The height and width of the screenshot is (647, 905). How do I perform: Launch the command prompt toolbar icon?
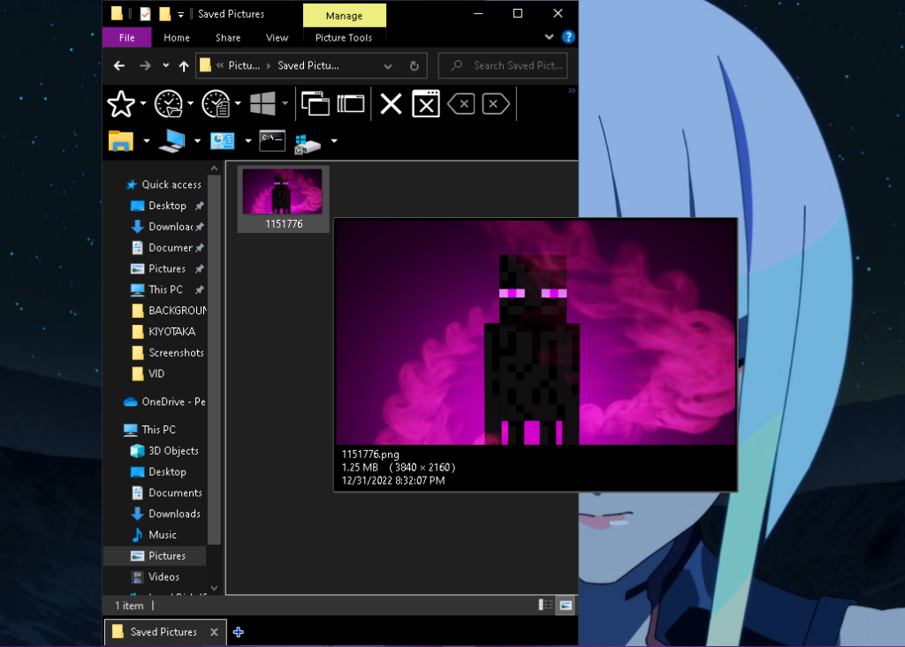click(x=272, y=140)
